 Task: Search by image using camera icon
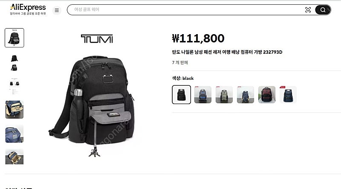308,10
